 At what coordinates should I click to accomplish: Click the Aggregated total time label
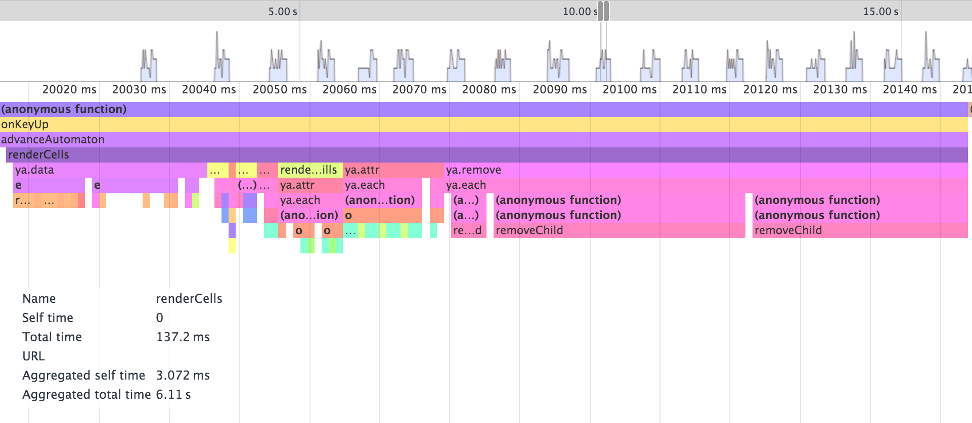[x=86, y=395]
